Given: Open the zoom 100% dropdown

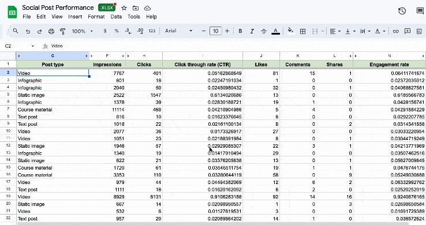Looking at the screenshot, I should pyautogui.click(x=83, y=31).
